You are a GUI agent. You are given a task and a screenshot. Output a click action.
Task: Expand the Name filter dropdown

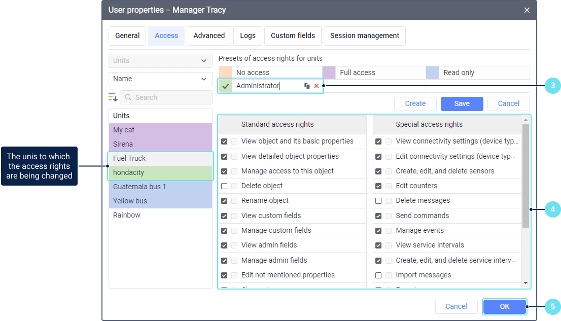click(x=160, y=79)
